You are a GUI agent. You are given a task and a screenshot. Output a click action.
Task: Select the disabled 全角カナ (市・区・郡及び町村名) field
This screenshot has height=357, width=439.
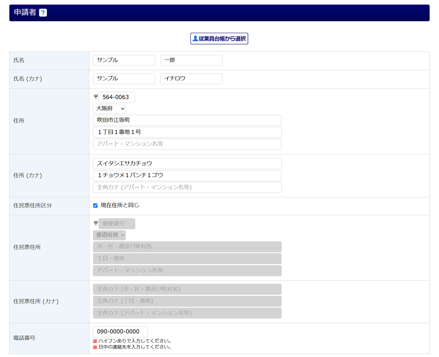(187, 289)
